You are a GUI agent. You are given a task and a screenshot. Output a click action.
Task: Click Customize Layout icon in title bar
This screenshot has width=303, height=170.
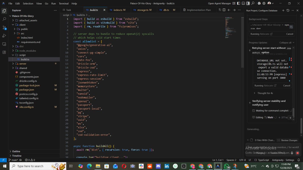(x=234, y=3)
